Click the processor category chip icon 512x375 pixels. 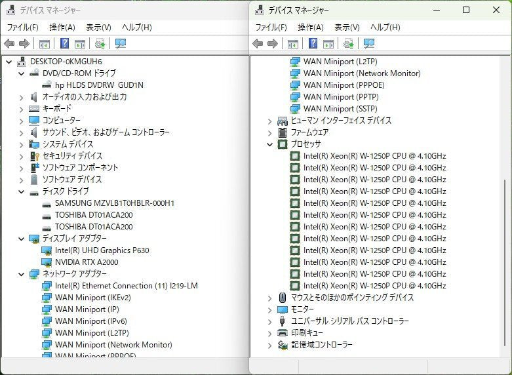click(283, 144)
